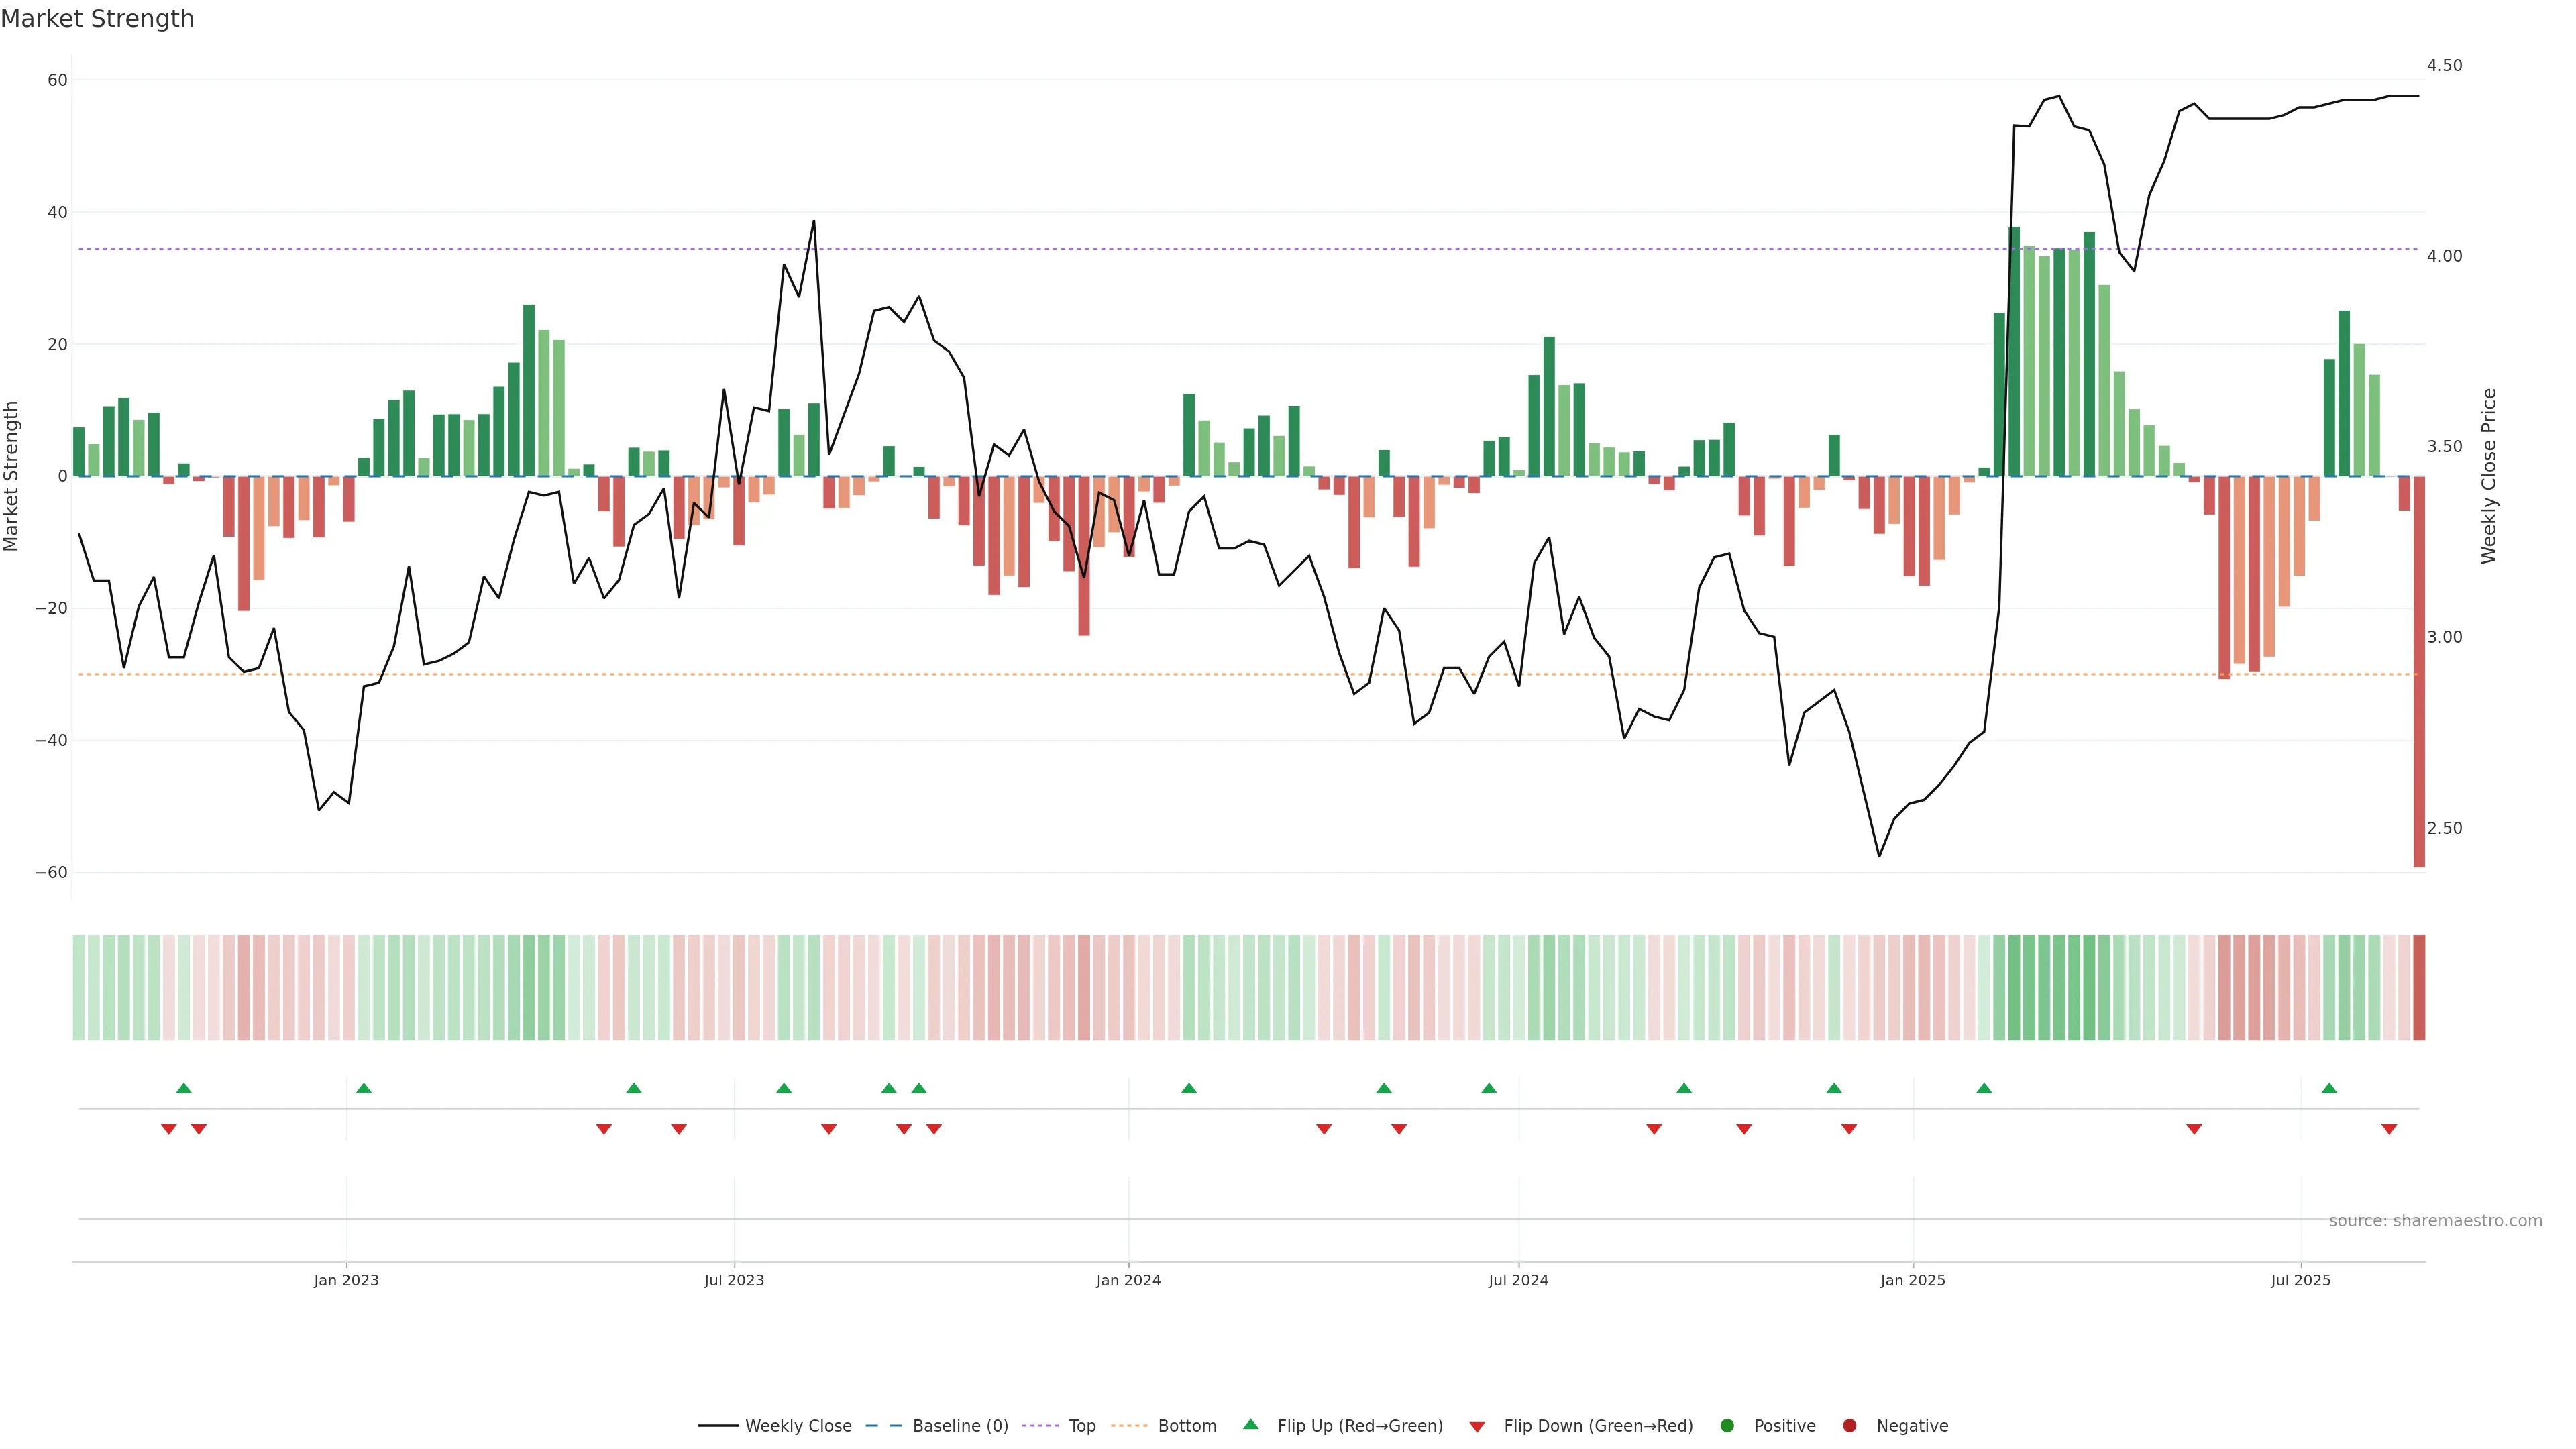Image resolution: width=2576 pixels, height=1449 pixels.
Task: Click the rightmost green flip-up marker near Jul 2025
Action: (2329, 1088)
